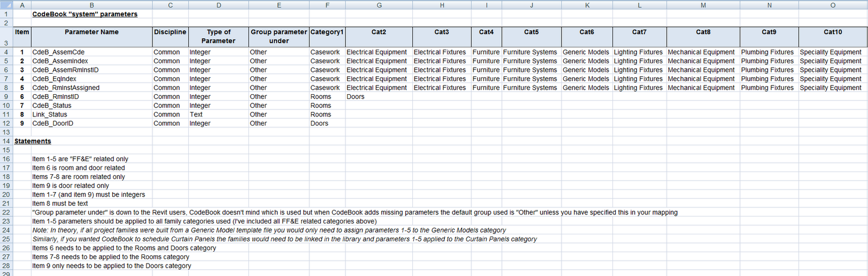Select column header O
Image resolution: width=868 pixels, height=276 pixels.
point(833,5)
